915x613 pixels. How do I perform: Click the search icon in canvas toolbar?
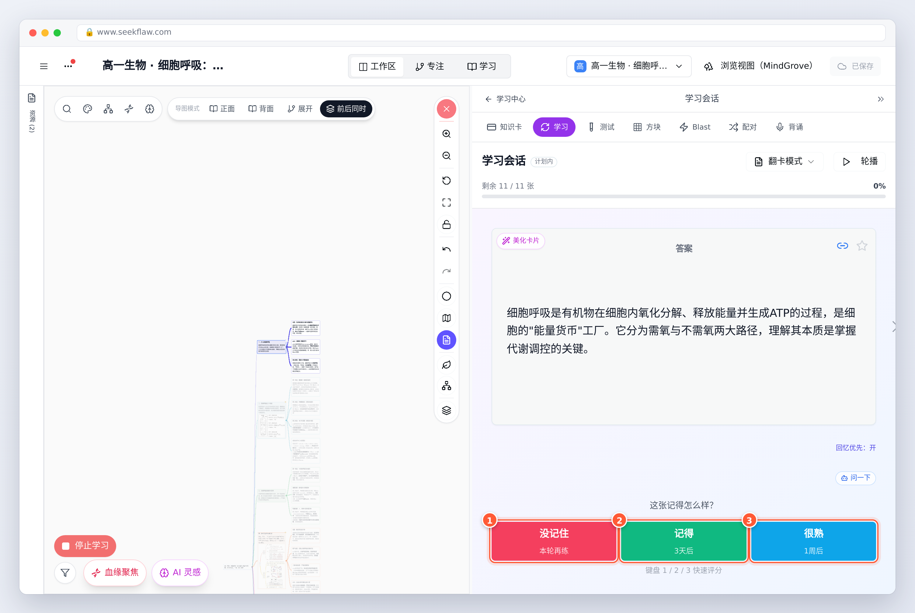coord(67,109)
